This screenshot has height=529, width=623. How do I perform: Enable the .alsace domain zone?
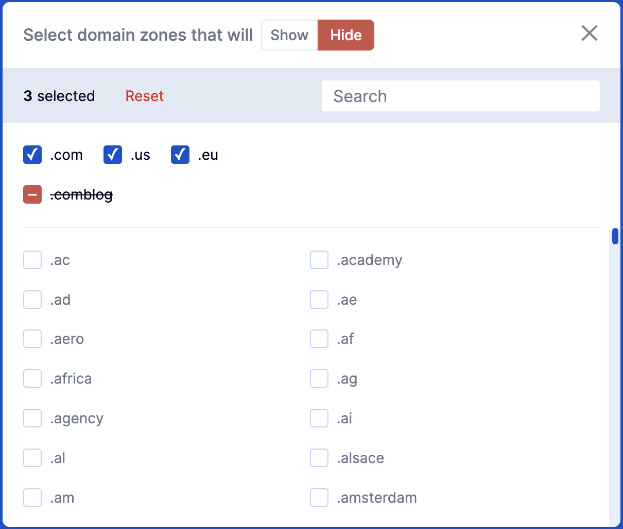319,458
